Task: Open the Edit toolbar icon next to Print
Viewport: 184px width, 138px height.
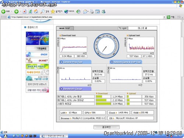Action: click(x=98, y=11)
